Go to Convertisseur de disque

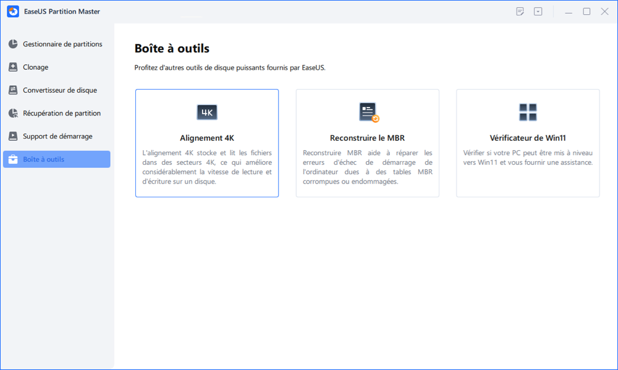click(57, 90)
